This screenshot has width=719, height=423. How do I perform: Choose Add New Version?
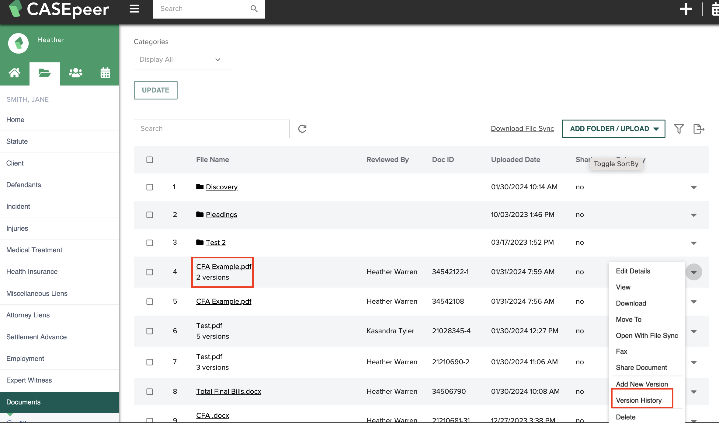coord(642,384)
